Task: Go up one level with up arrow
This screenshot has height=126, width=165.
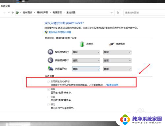Action: pyautogui.click(x=13, y=13)
